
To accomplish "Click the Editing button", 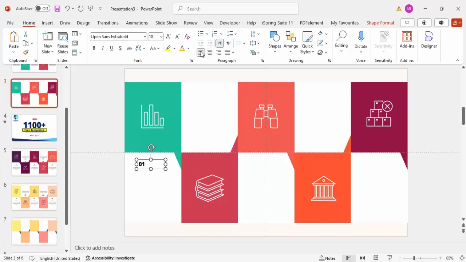I will point(341,42).
